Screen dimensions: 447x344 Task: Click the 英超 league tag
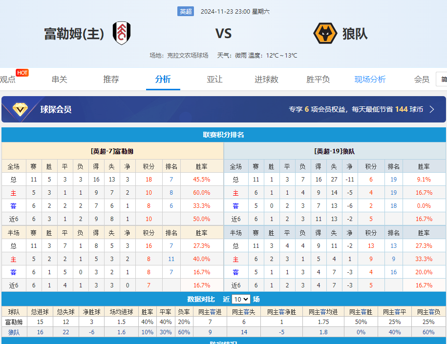pyautogui.click(x=186, y=11)
